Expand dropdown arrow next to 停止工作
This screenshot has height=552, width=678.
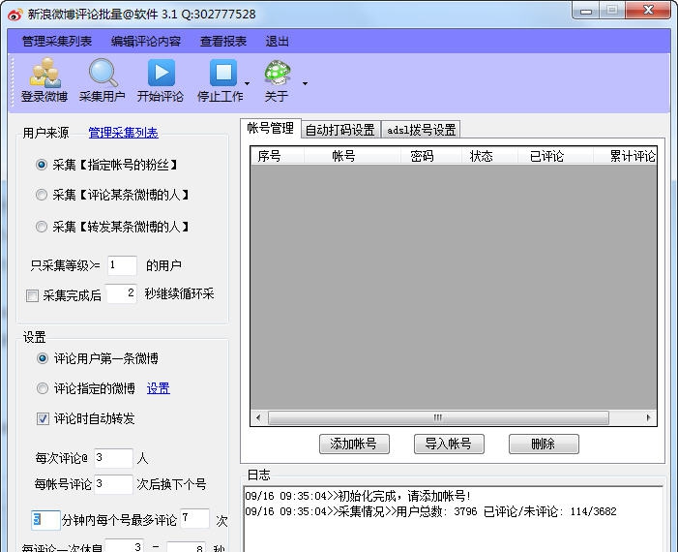tap(247, 83)
